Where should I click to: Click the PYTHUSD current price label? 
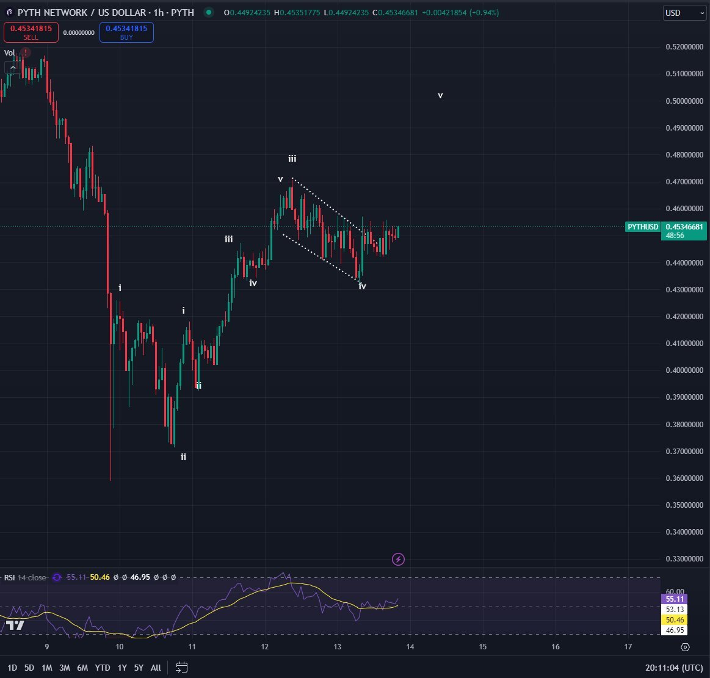(x=643, y=227)
